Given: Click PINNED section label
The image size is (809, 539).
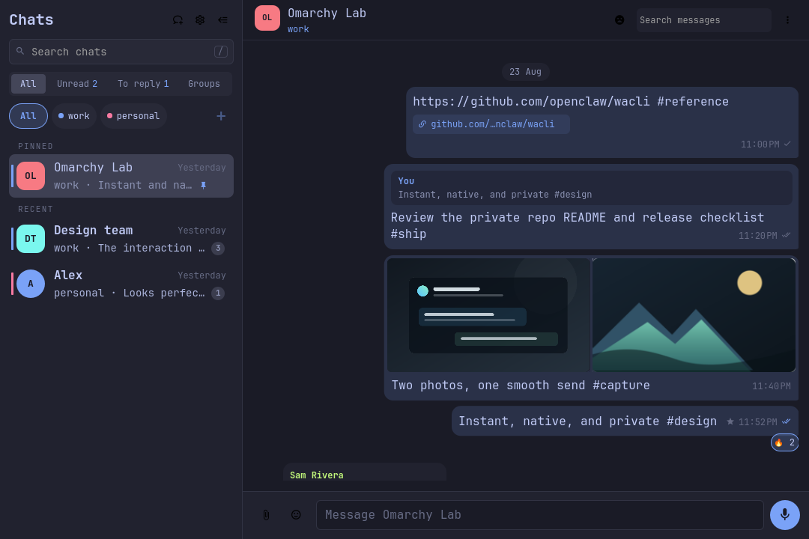Looking at the screenshot, I should tap(36, 147).
